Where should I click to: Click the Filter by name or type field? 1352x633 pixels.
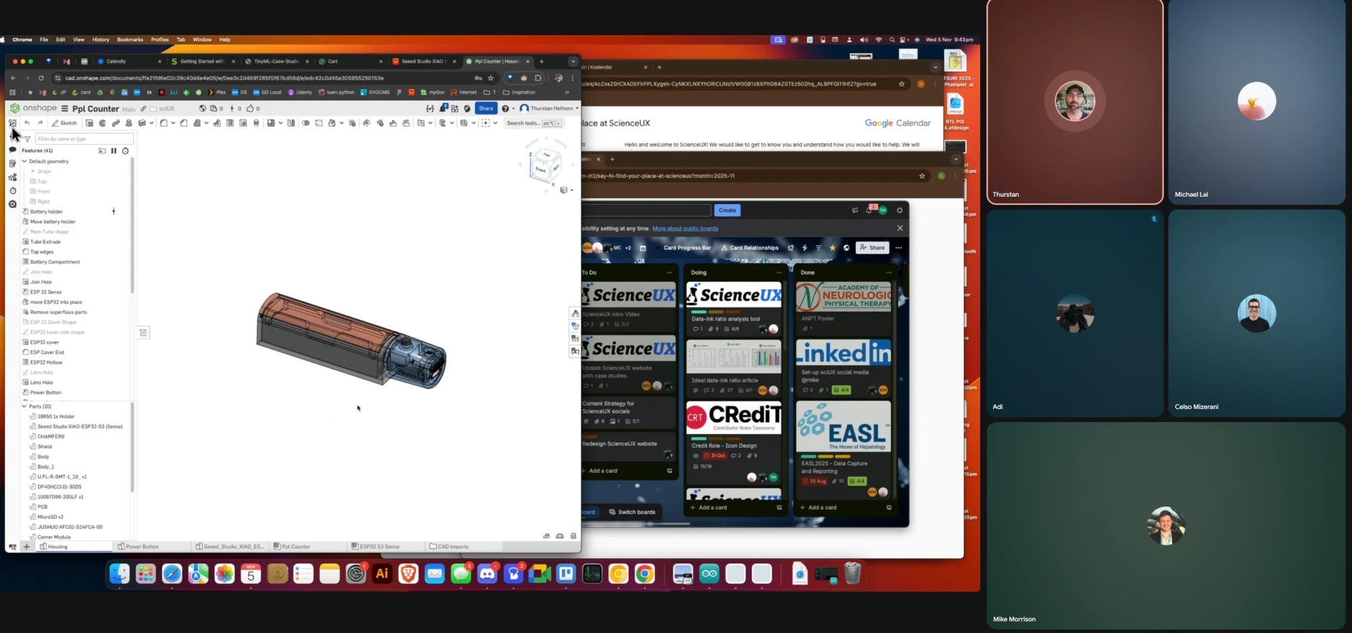84,139
